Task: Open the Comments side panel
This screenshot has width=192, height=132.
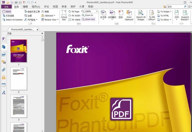Action: click(x=4, y=62)
